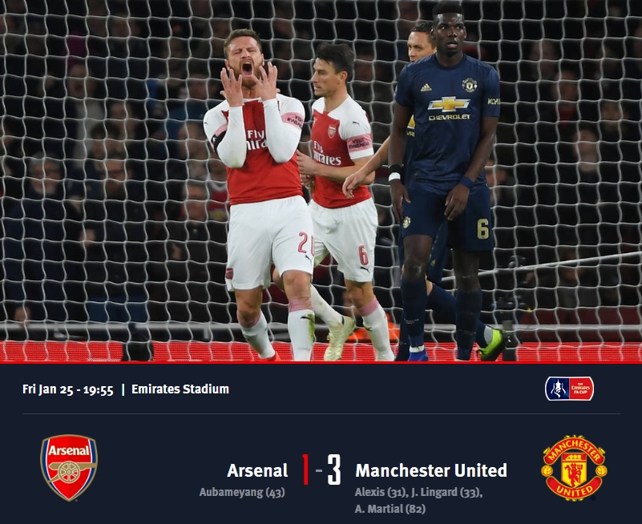Click the United badge on the navy jersey
The image size is (642, 524).
pos(469,85)
